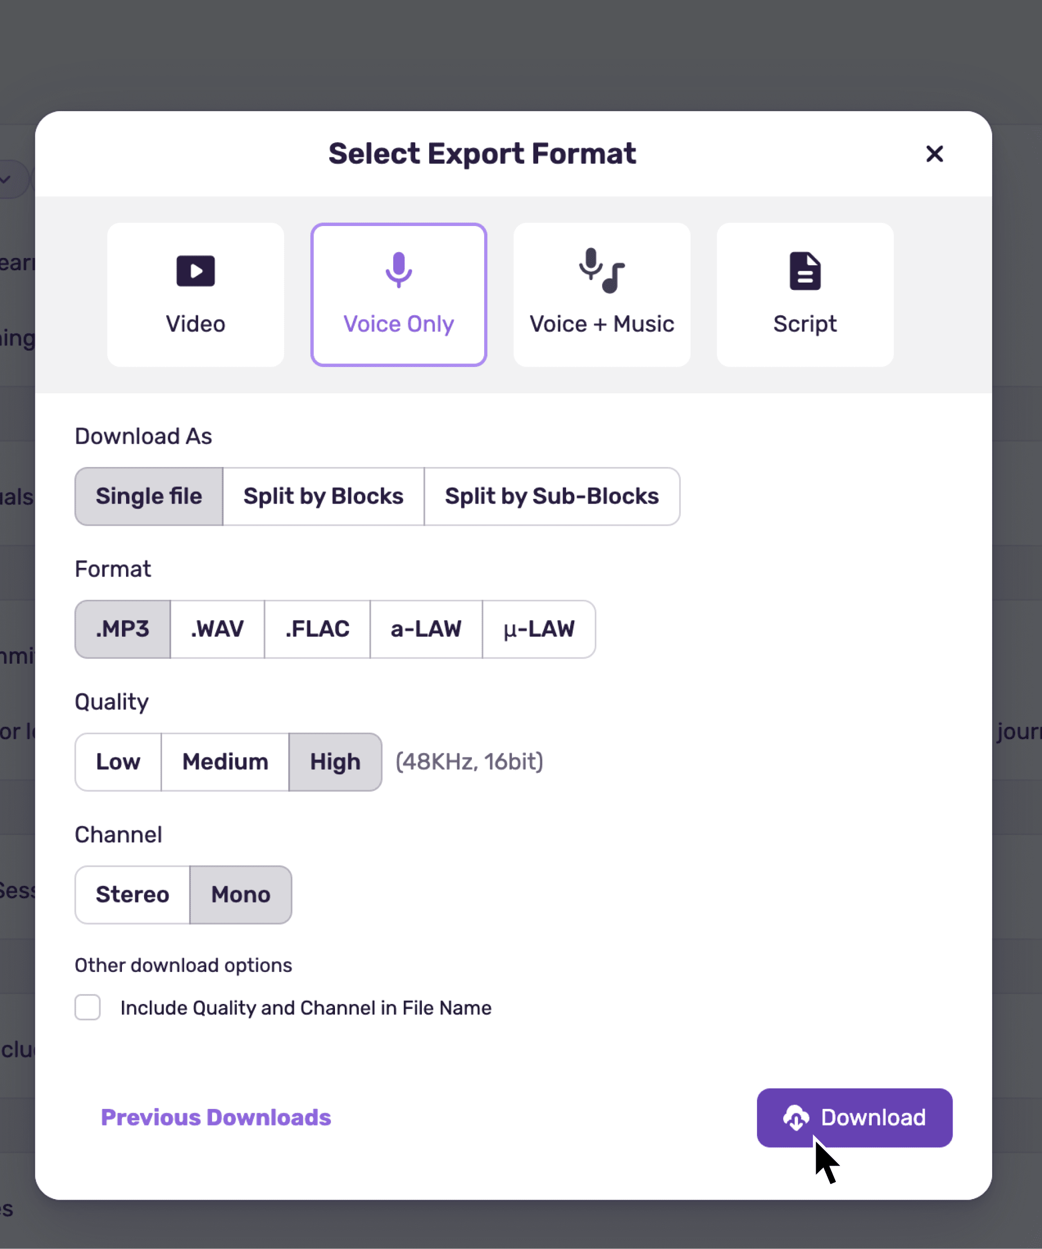The width and height of the screenshot is (1042, 1249).
Task: Set format to .WAV
Action: (218, 629)
